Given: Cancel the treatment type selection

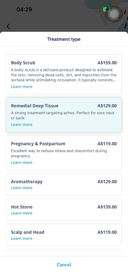Looking at the screenshot, I should (64, 265).
